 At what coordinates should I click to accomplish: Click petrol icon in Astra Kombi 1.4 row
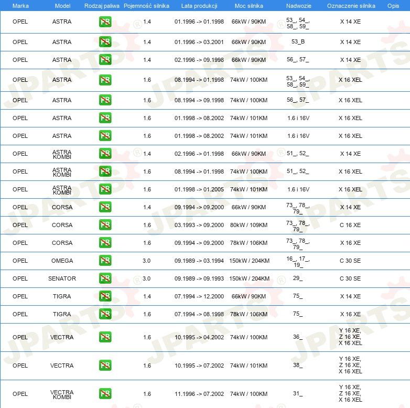tap(105, 154)
